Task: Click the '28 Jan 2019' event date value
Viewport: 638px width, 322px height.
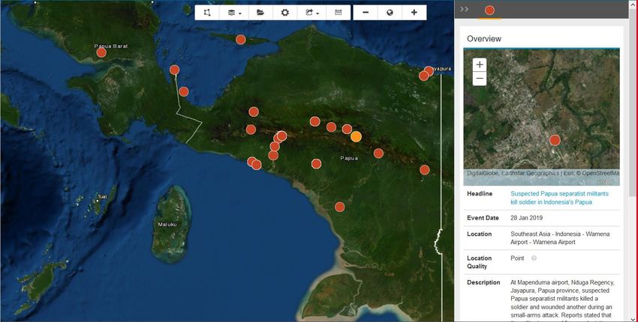Action: pos(527,218)
